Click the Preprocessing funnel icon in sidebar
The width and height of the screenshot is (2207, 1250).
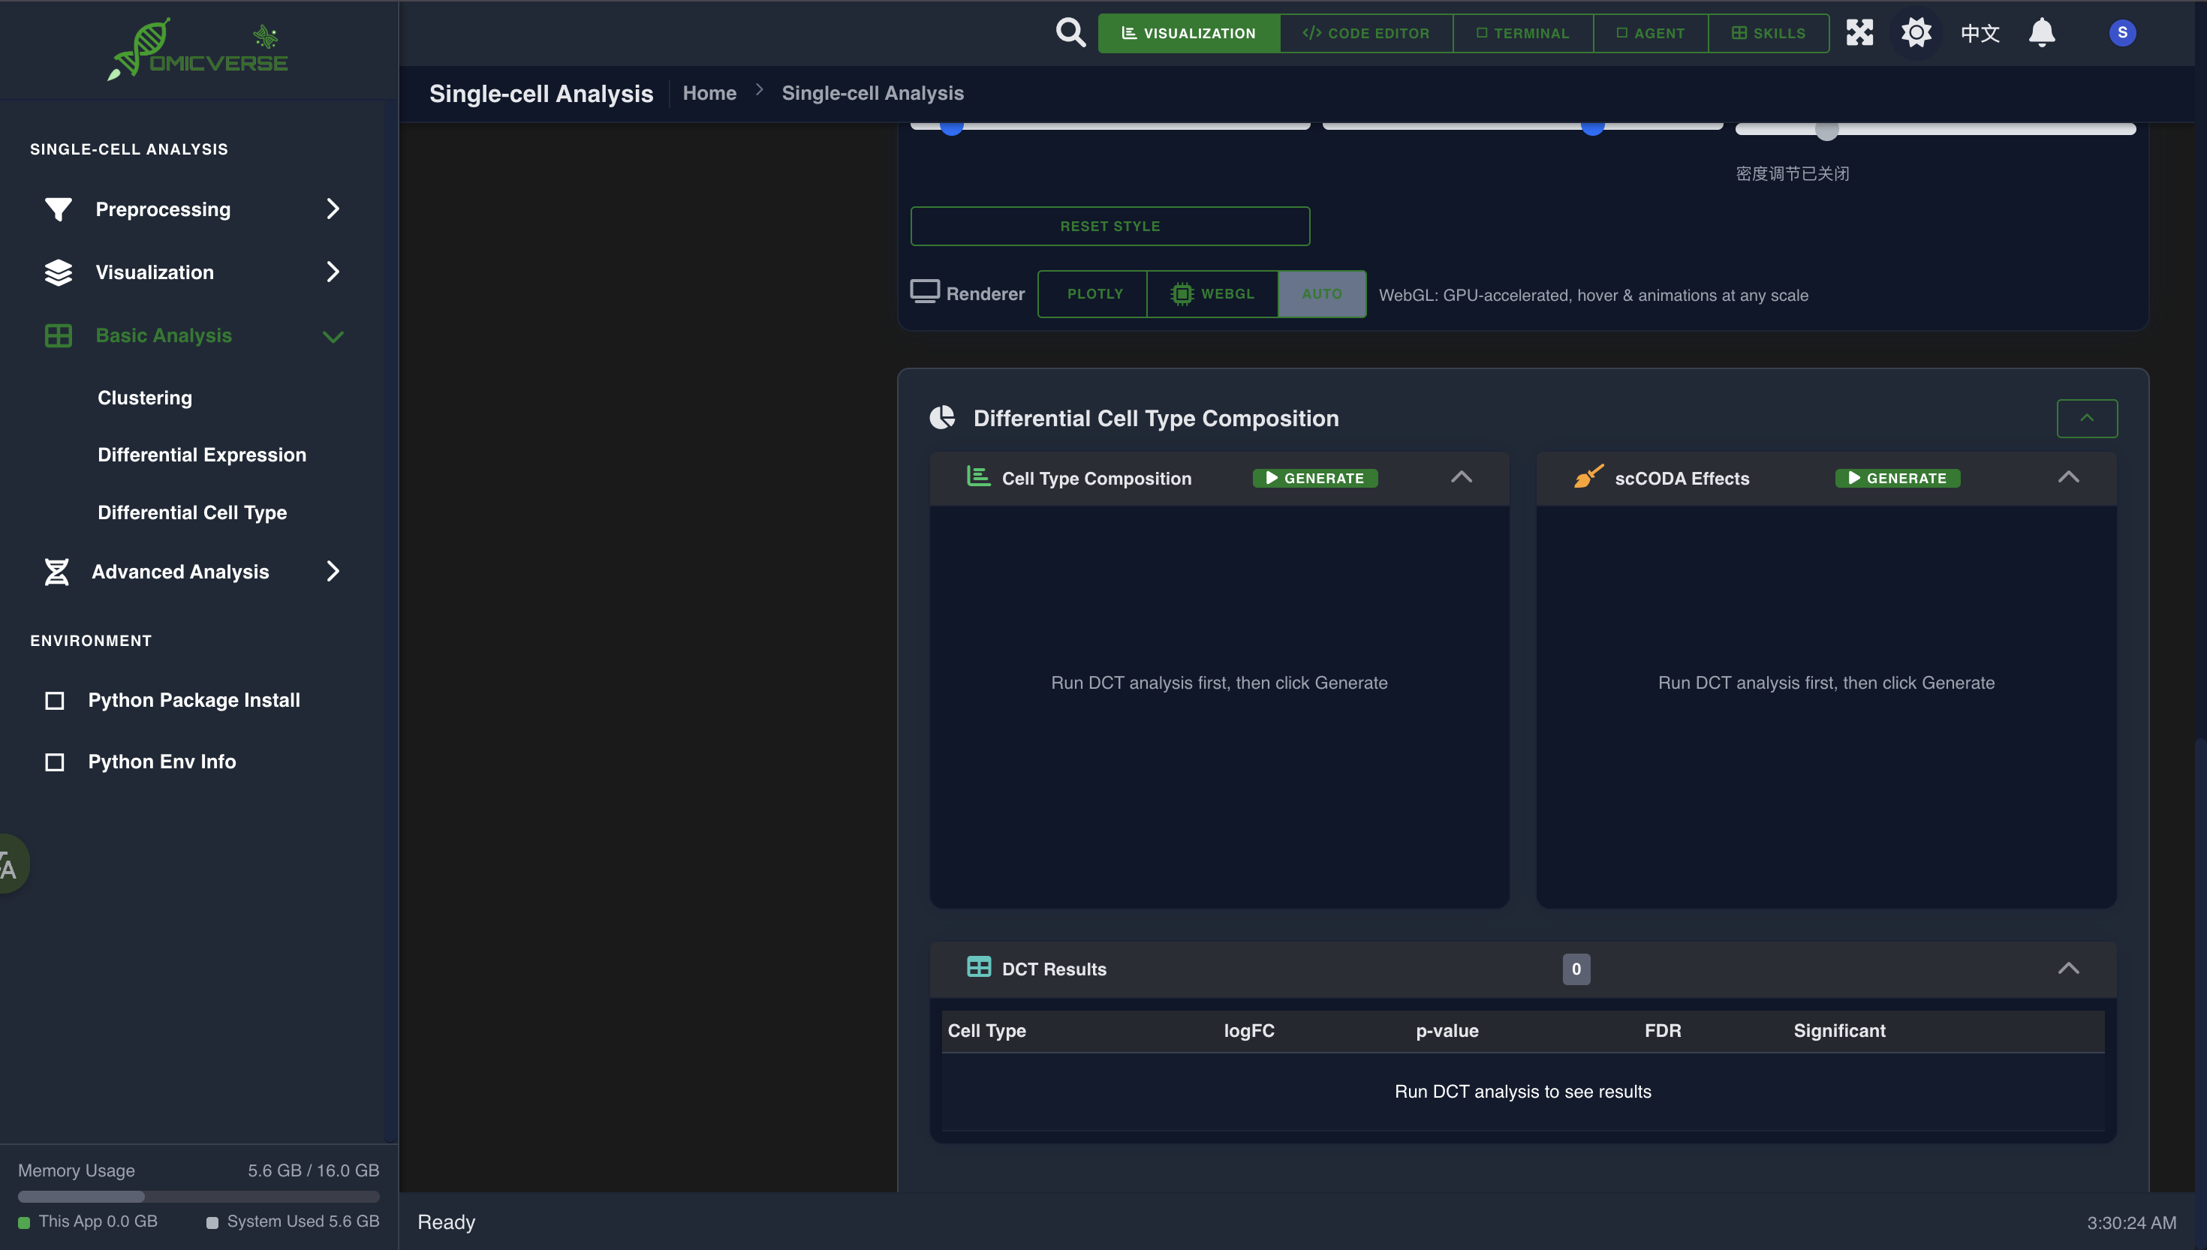(57, 209)
